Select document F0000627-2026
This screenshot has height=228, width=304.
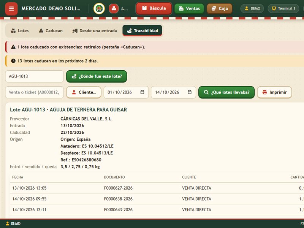118,188
